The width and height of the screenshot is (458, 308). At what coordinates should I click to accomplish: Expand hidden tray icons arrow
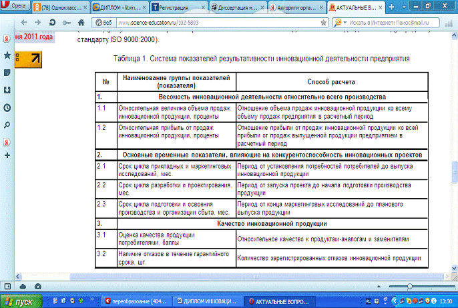click(x=395, y=301)
